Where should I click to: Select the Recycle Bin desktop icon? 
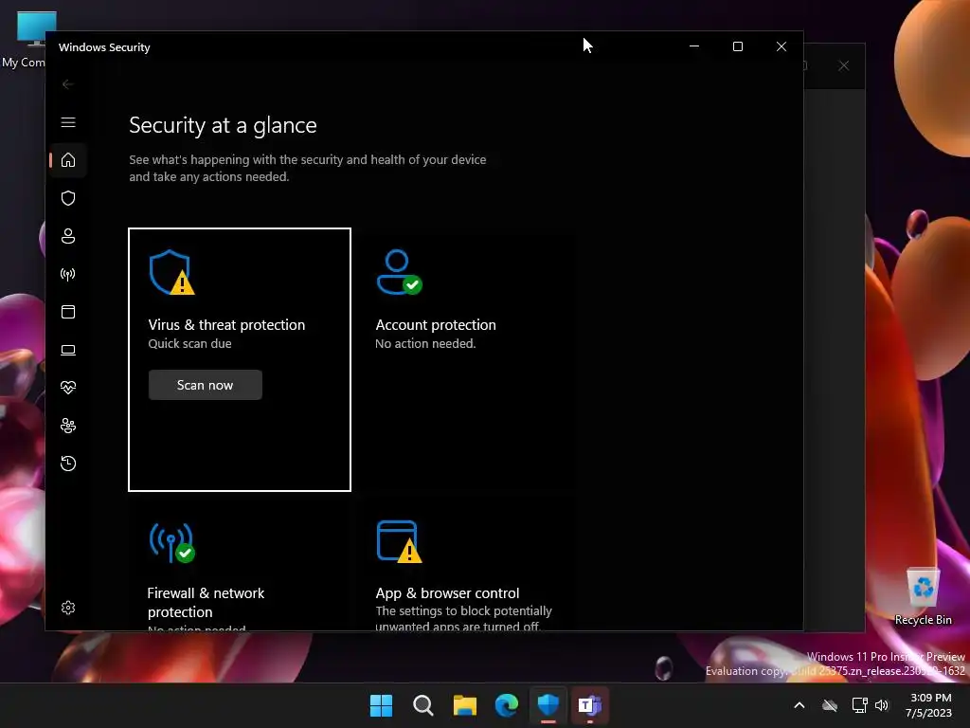tap(923, 597)
